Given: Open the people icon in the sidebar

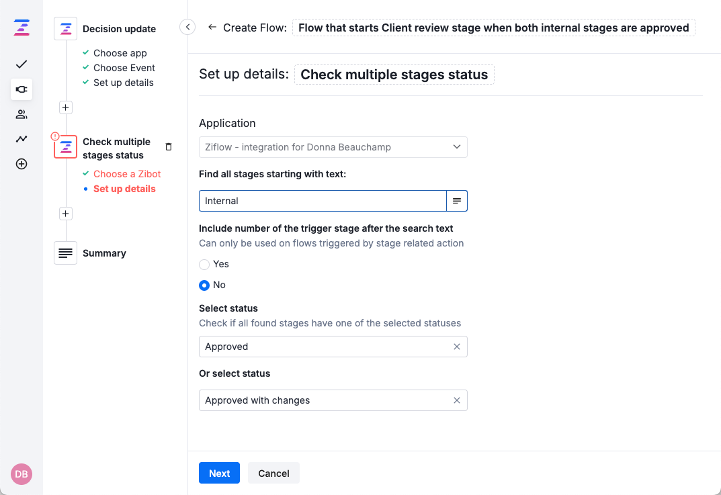Looking at the screenshot, I should coord(22,114).
